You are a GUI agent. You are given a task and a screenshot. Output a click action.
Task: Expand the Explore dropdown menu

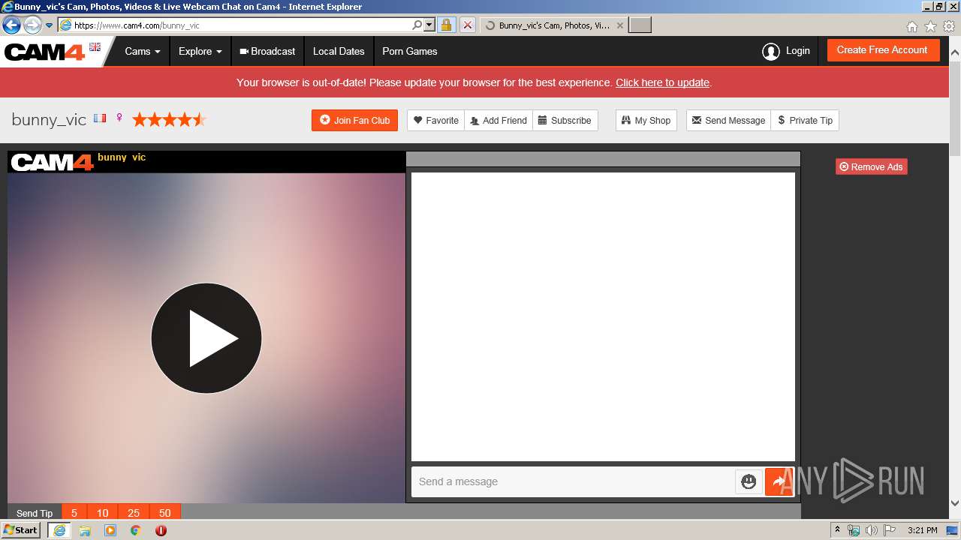(200, 52)
